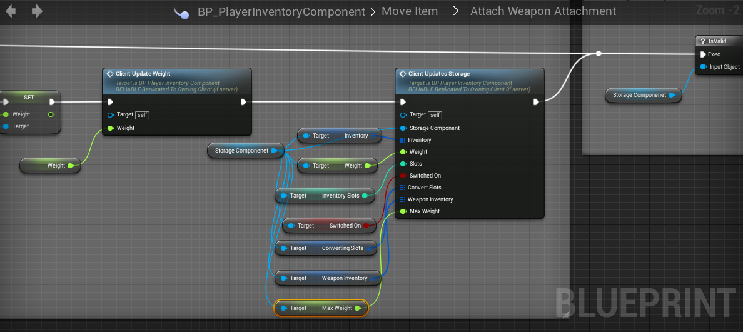743x332 pixels.
Task: Click the back navigation arrow
Action: [x=11, y=11]
